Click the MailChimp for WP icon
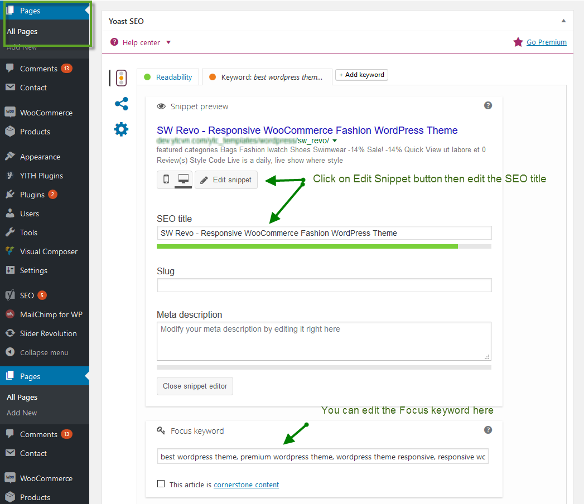 (10, 314)
